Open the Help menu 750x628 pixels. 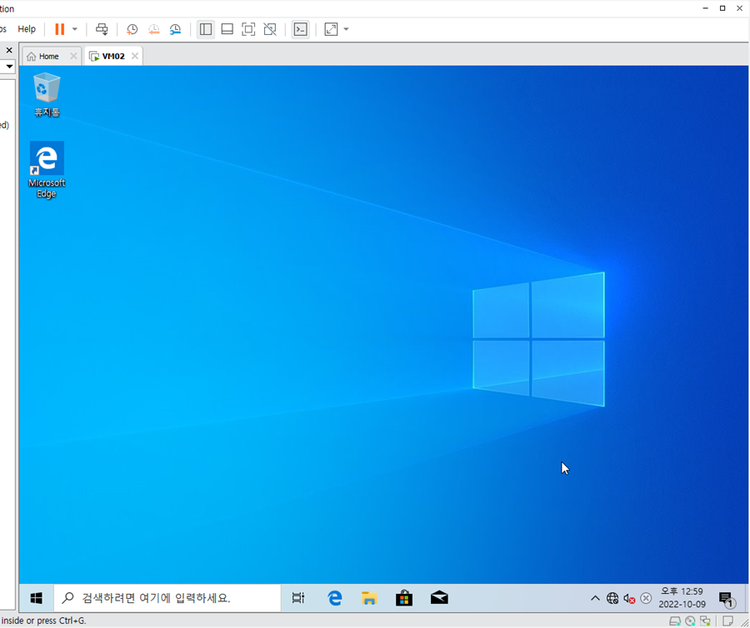point(27,29)
